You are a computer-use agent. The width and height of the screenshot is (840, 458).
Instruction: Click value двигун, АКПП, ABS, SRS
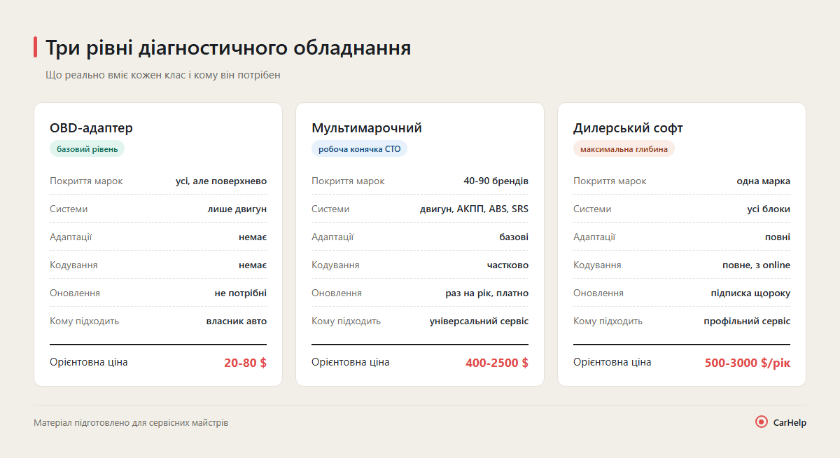point(474,209)
